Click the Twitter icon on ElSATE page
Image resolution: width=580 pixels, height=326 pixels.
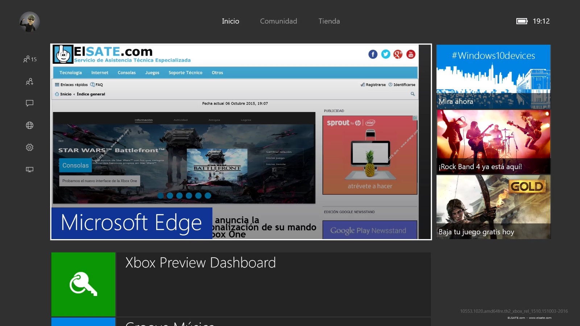(x=386, y=54)
